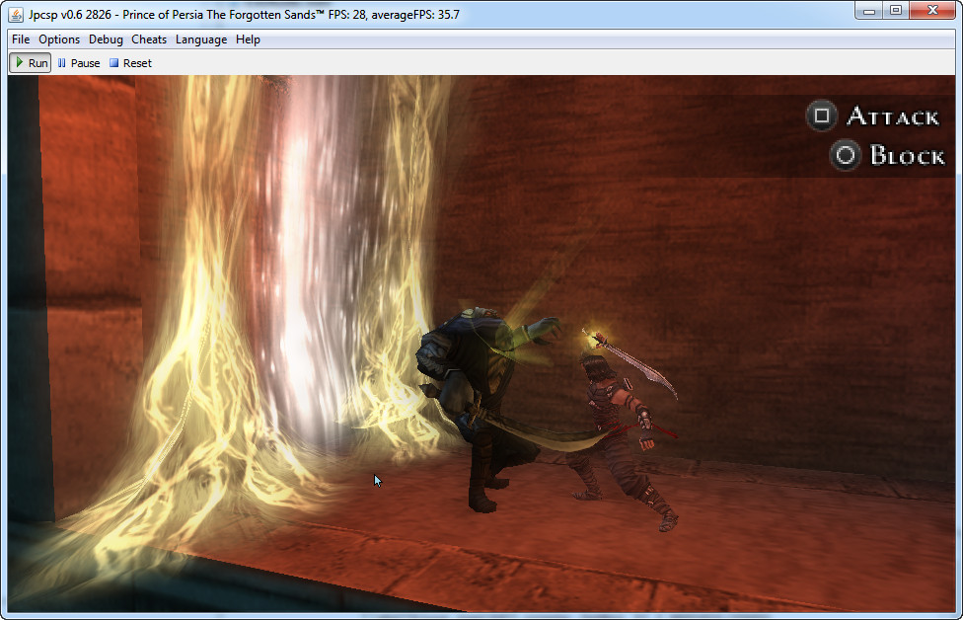Open the Language menu
The width and height of the screenshot is (963, 620).
(201, 39)
